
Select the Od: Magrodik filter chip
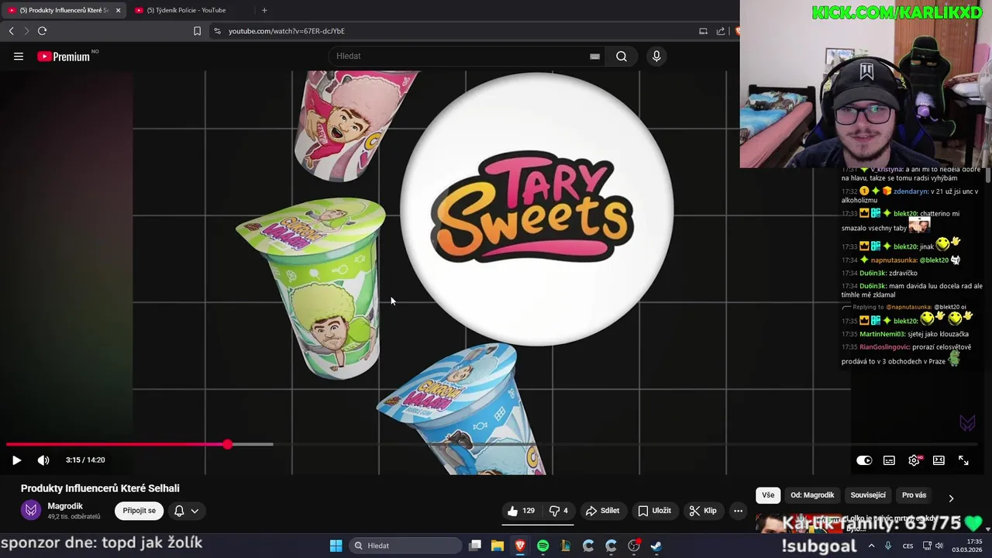[812, 495]
